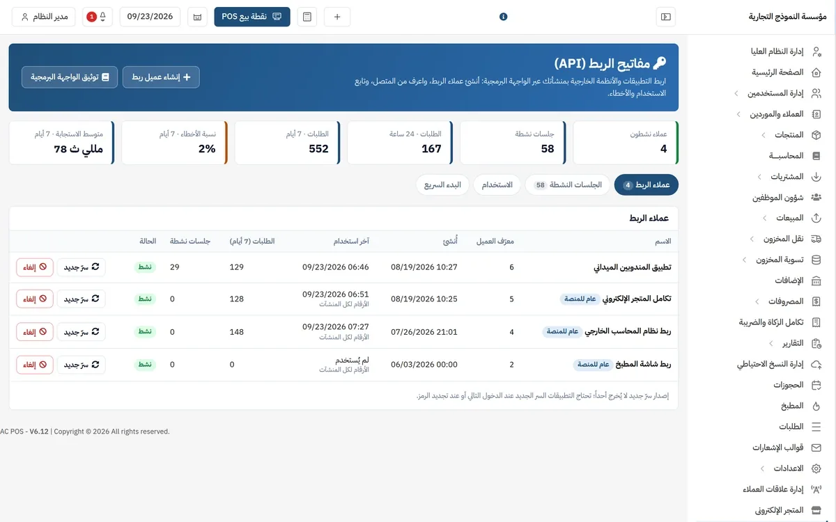Click آخر استخدام column header
This screenshot has width=836, height=522.
(x=351, y=242)
